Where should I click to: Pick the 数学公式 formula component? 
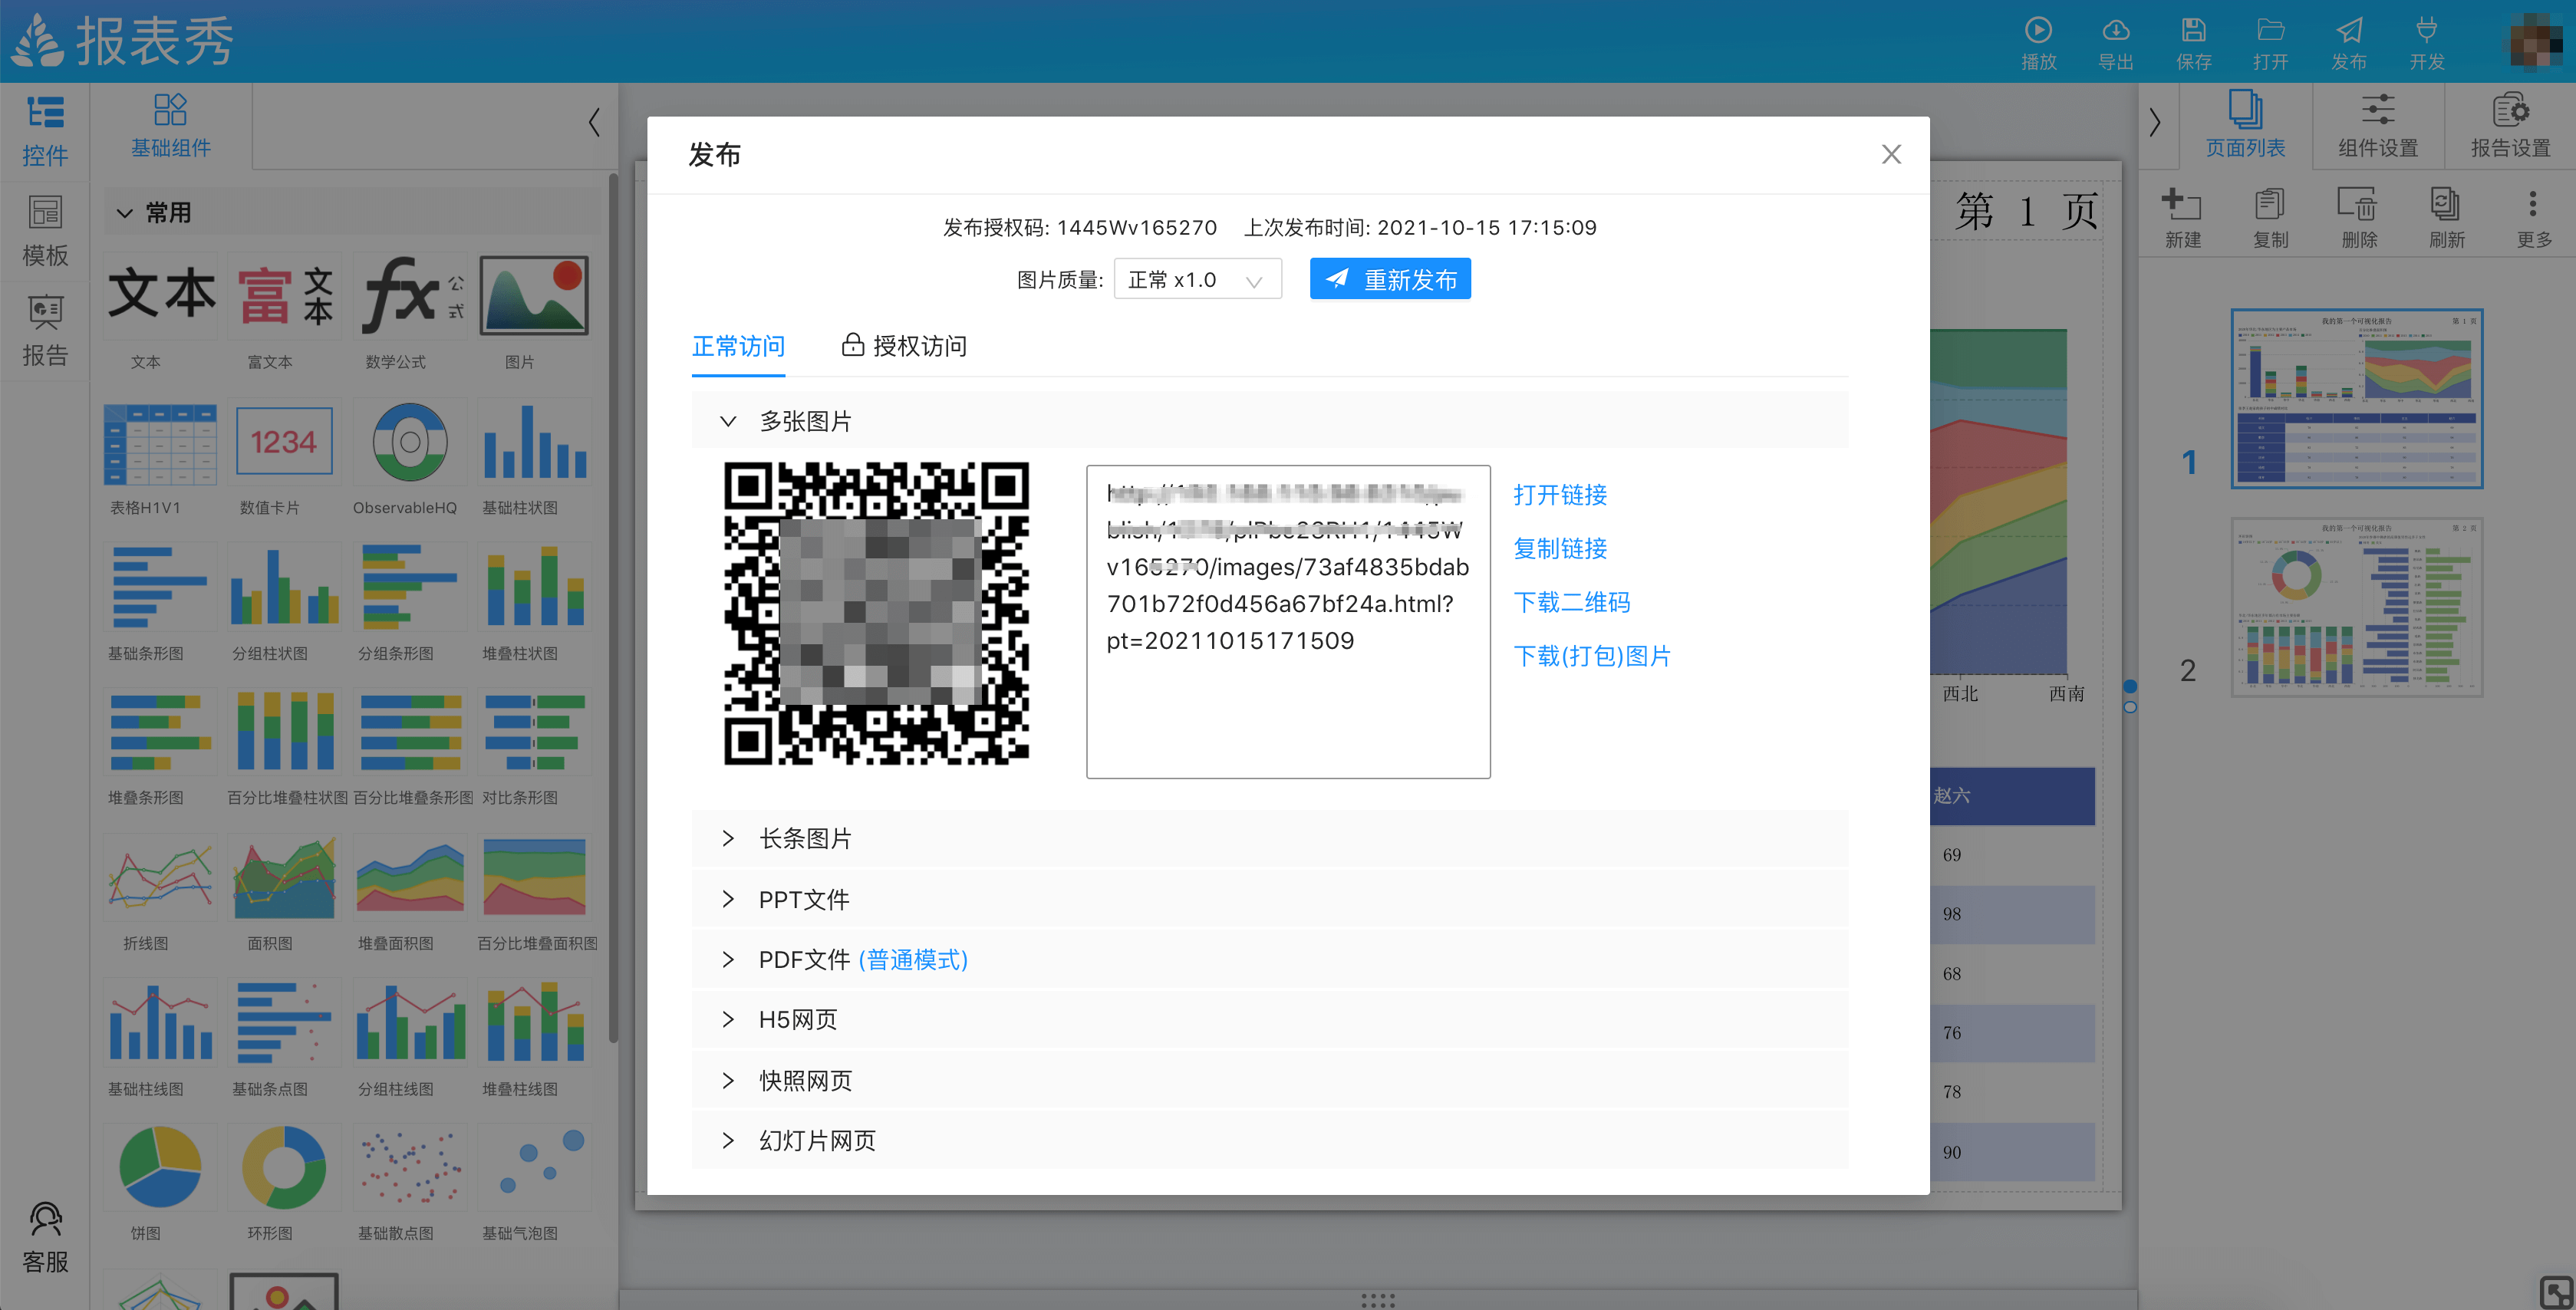click(x=410, y=297)
